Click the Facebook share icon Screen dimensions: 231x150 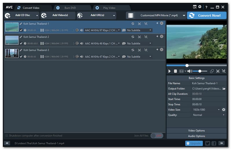pos(214,143)
